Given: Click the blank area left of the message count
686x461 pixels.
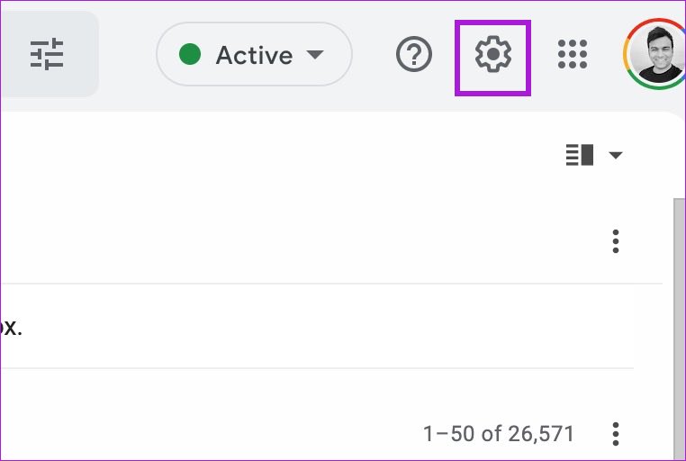Looking at the screenshot, I should click(x=225, y=434).
